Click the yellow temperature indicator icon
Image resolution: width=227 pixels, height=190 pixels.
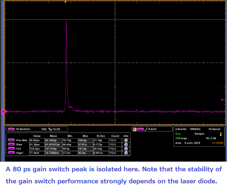point(221,134)
